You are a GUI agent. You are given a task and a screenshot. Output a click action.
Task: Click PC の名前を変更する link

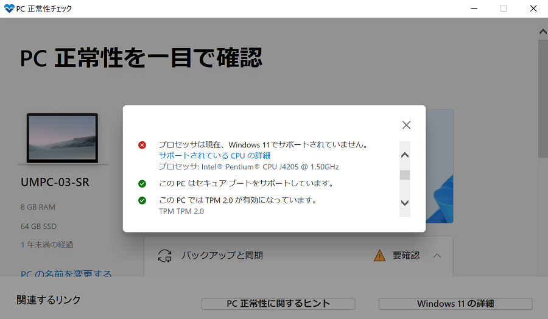coord(66,273)
